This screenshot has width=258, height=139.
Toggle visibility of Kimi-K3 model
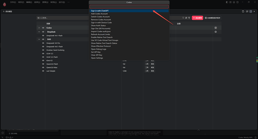(x=43, y=60)
